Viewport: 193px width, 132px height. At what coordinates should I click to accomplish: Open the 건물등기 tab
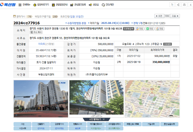point(41,124)
